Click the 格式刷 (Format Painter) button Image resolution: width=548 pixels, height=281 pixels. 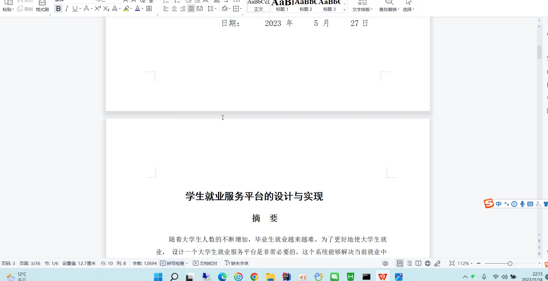tap(42, 6)
